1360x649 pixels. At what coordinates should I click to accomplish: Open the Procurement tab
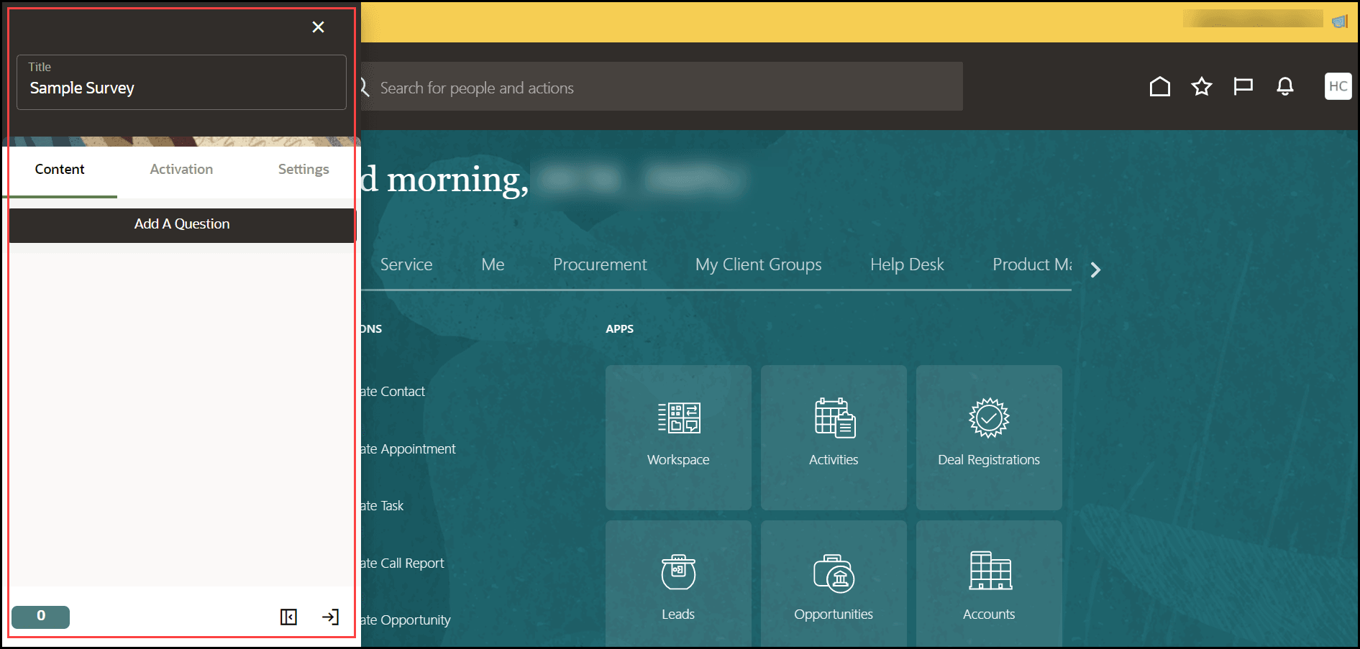(x=600, y=264)
